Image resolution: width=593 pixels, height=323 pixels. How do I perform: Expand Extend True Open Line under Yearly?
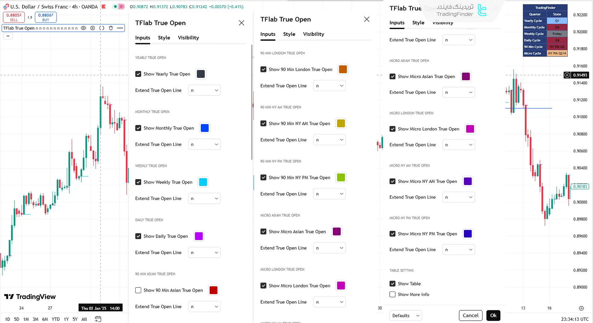pos(204,90)
